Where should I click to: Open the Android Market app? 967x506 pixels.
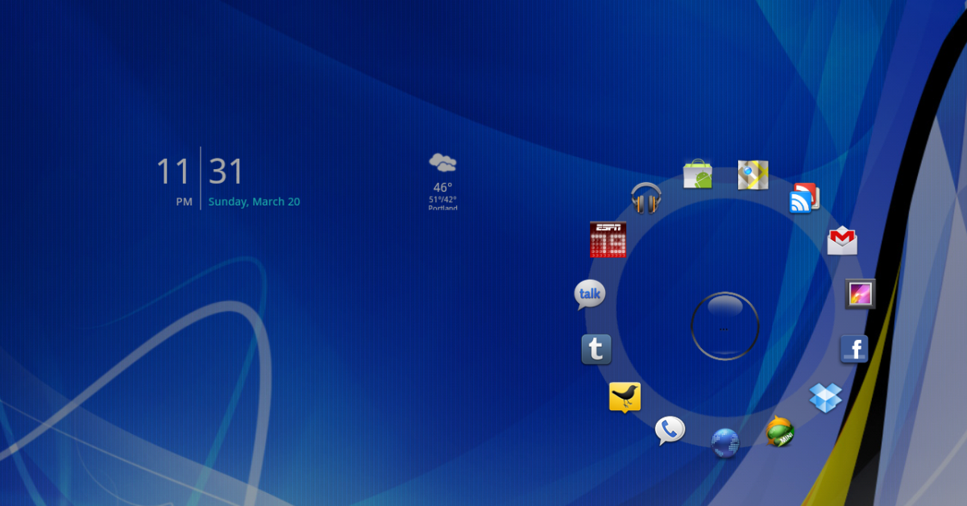(x=698, y=174)
